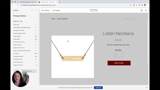Bookmark page with star icon

pos(130,5)
